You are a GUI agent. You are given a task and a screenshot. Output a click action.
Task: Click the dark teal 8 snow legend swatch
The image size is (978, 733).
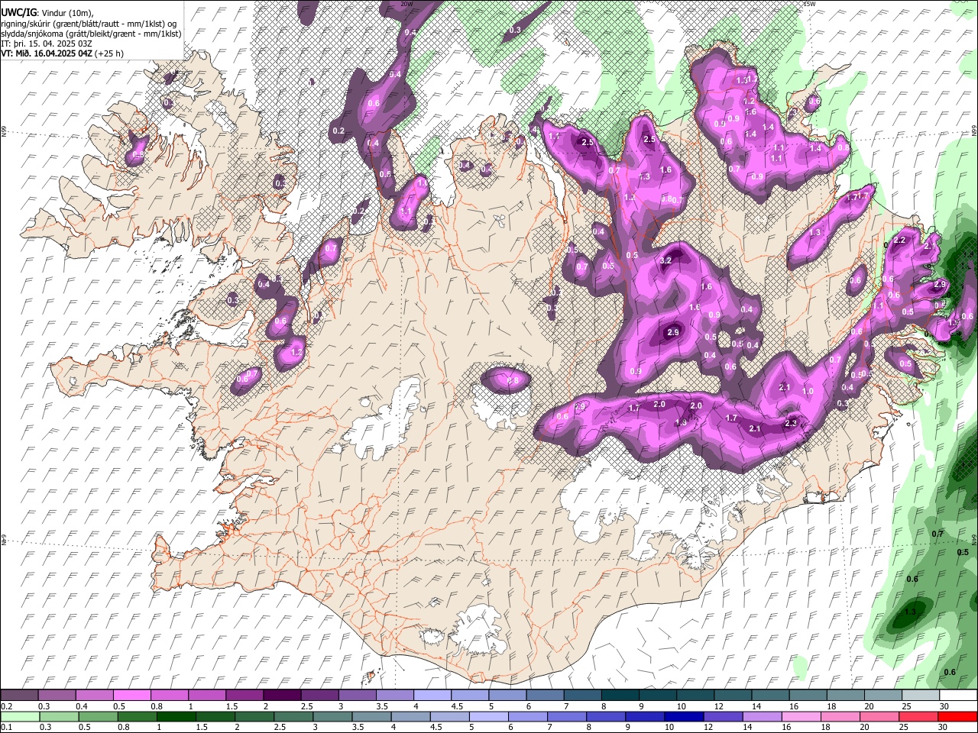point(619,696)
